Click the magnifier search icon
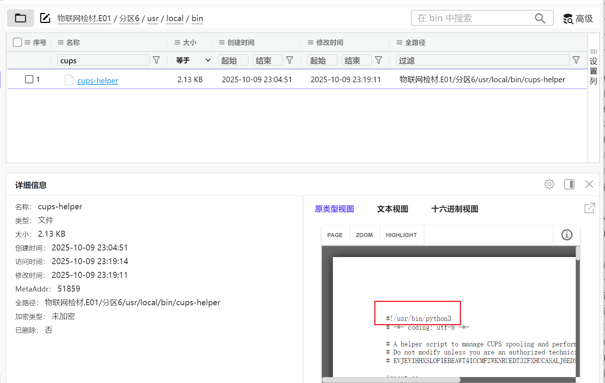 pyautogui.click(x=540, y=18)
